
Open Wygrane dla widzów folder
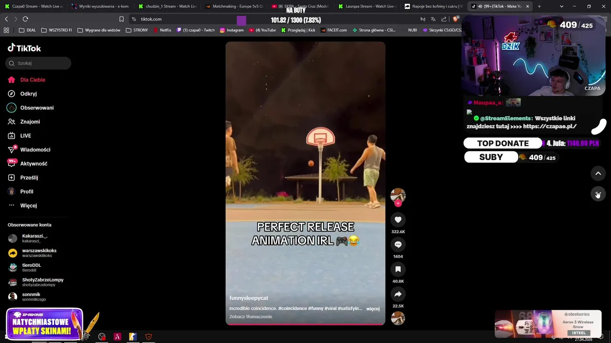pyautogui.click(x=99, y=30)
